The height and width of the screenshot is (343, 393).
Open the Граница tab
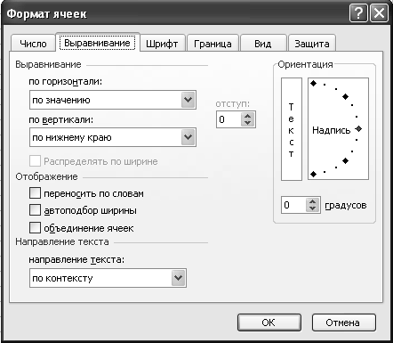[x=213, y=44]
